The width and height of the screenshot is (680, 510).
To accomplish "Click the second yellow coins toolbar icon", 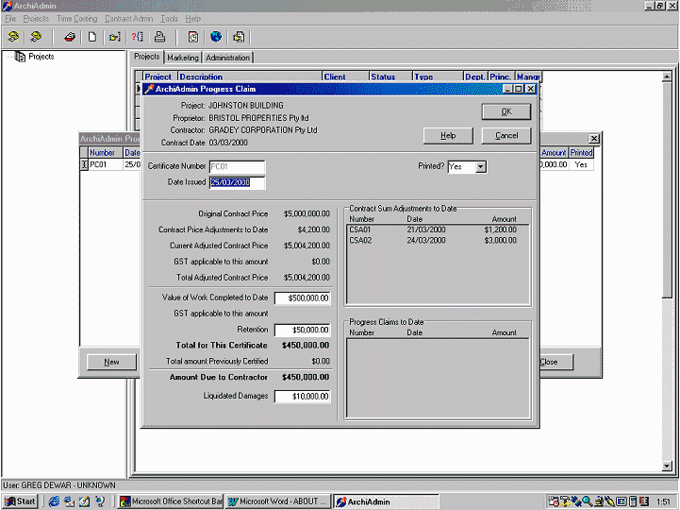I will [36, 37].
